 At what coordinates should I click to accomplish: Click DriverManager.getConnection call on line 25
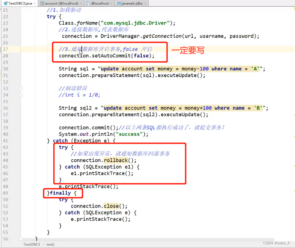click(180, 36)
